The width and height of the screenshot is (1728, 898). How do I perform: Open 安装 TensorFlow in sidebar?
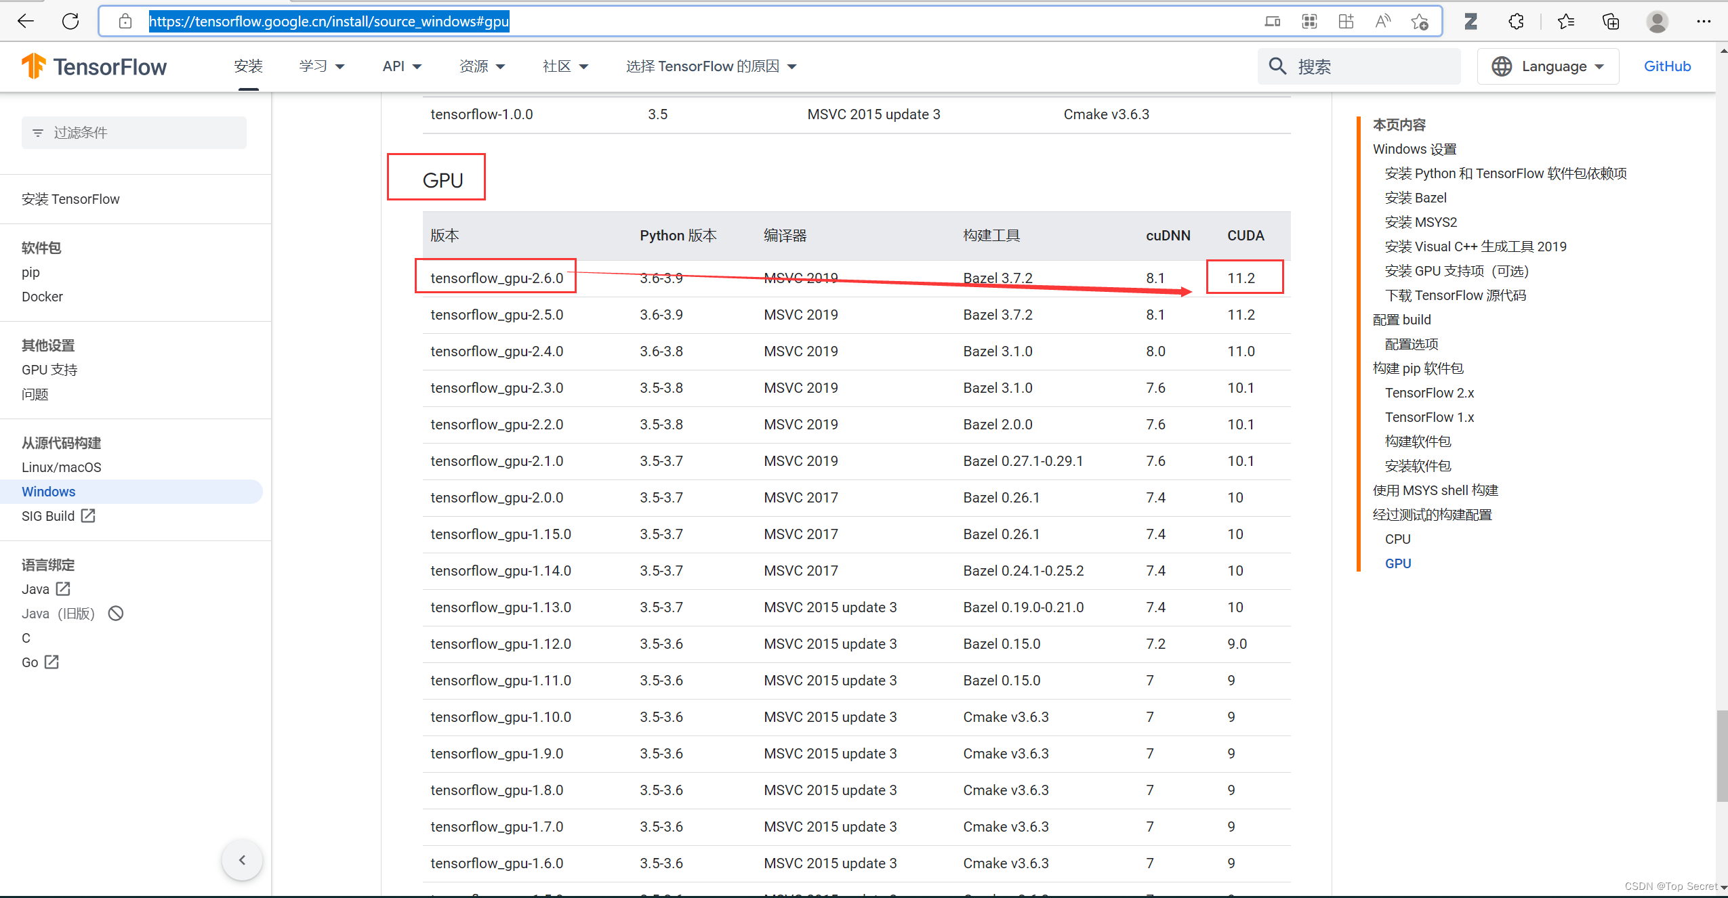click(x=70, y=199)
